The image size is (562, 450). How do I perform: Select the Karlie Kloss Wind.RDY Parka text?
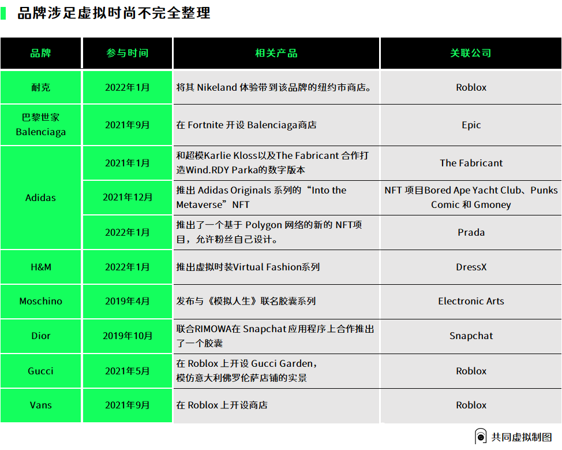(x=272, y=163)
